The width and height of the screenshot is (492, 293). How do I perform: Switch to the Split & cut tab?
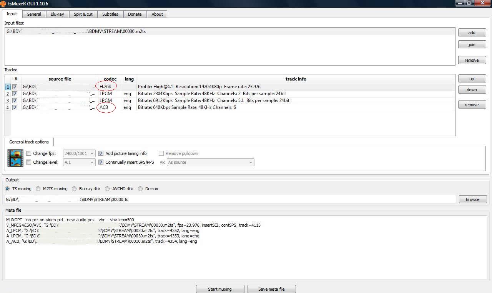point(83,14)
